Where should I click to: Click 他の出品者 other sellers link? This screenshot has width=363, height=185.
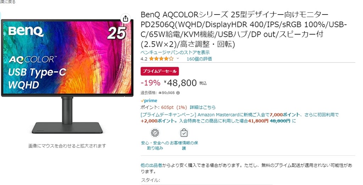pyautogui.click(x=151, y=166)
